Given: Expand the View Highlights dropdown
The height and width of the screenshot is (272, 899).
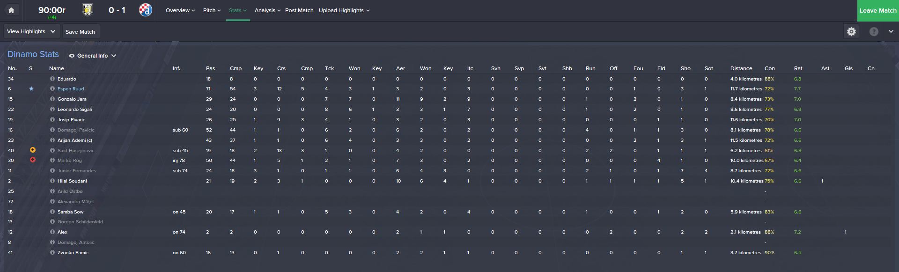Looking at the screenshot, I should tap(31, 31).
